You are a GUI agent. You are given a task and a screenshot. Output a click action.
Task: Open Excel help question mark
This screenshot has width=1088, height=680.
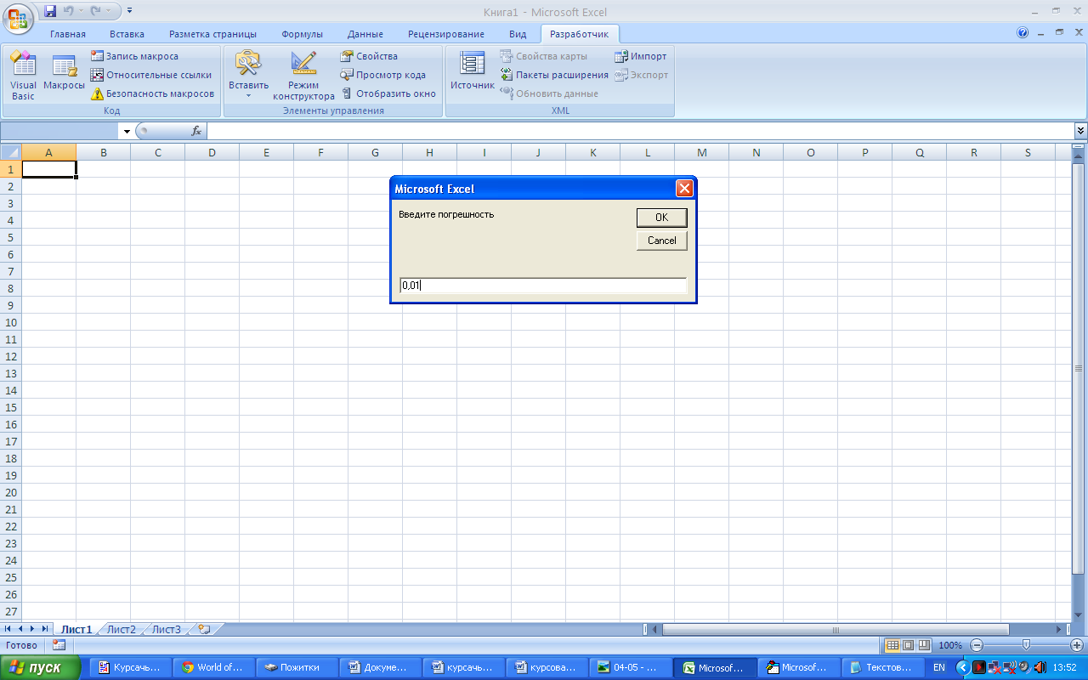(x=1023, y=33)
